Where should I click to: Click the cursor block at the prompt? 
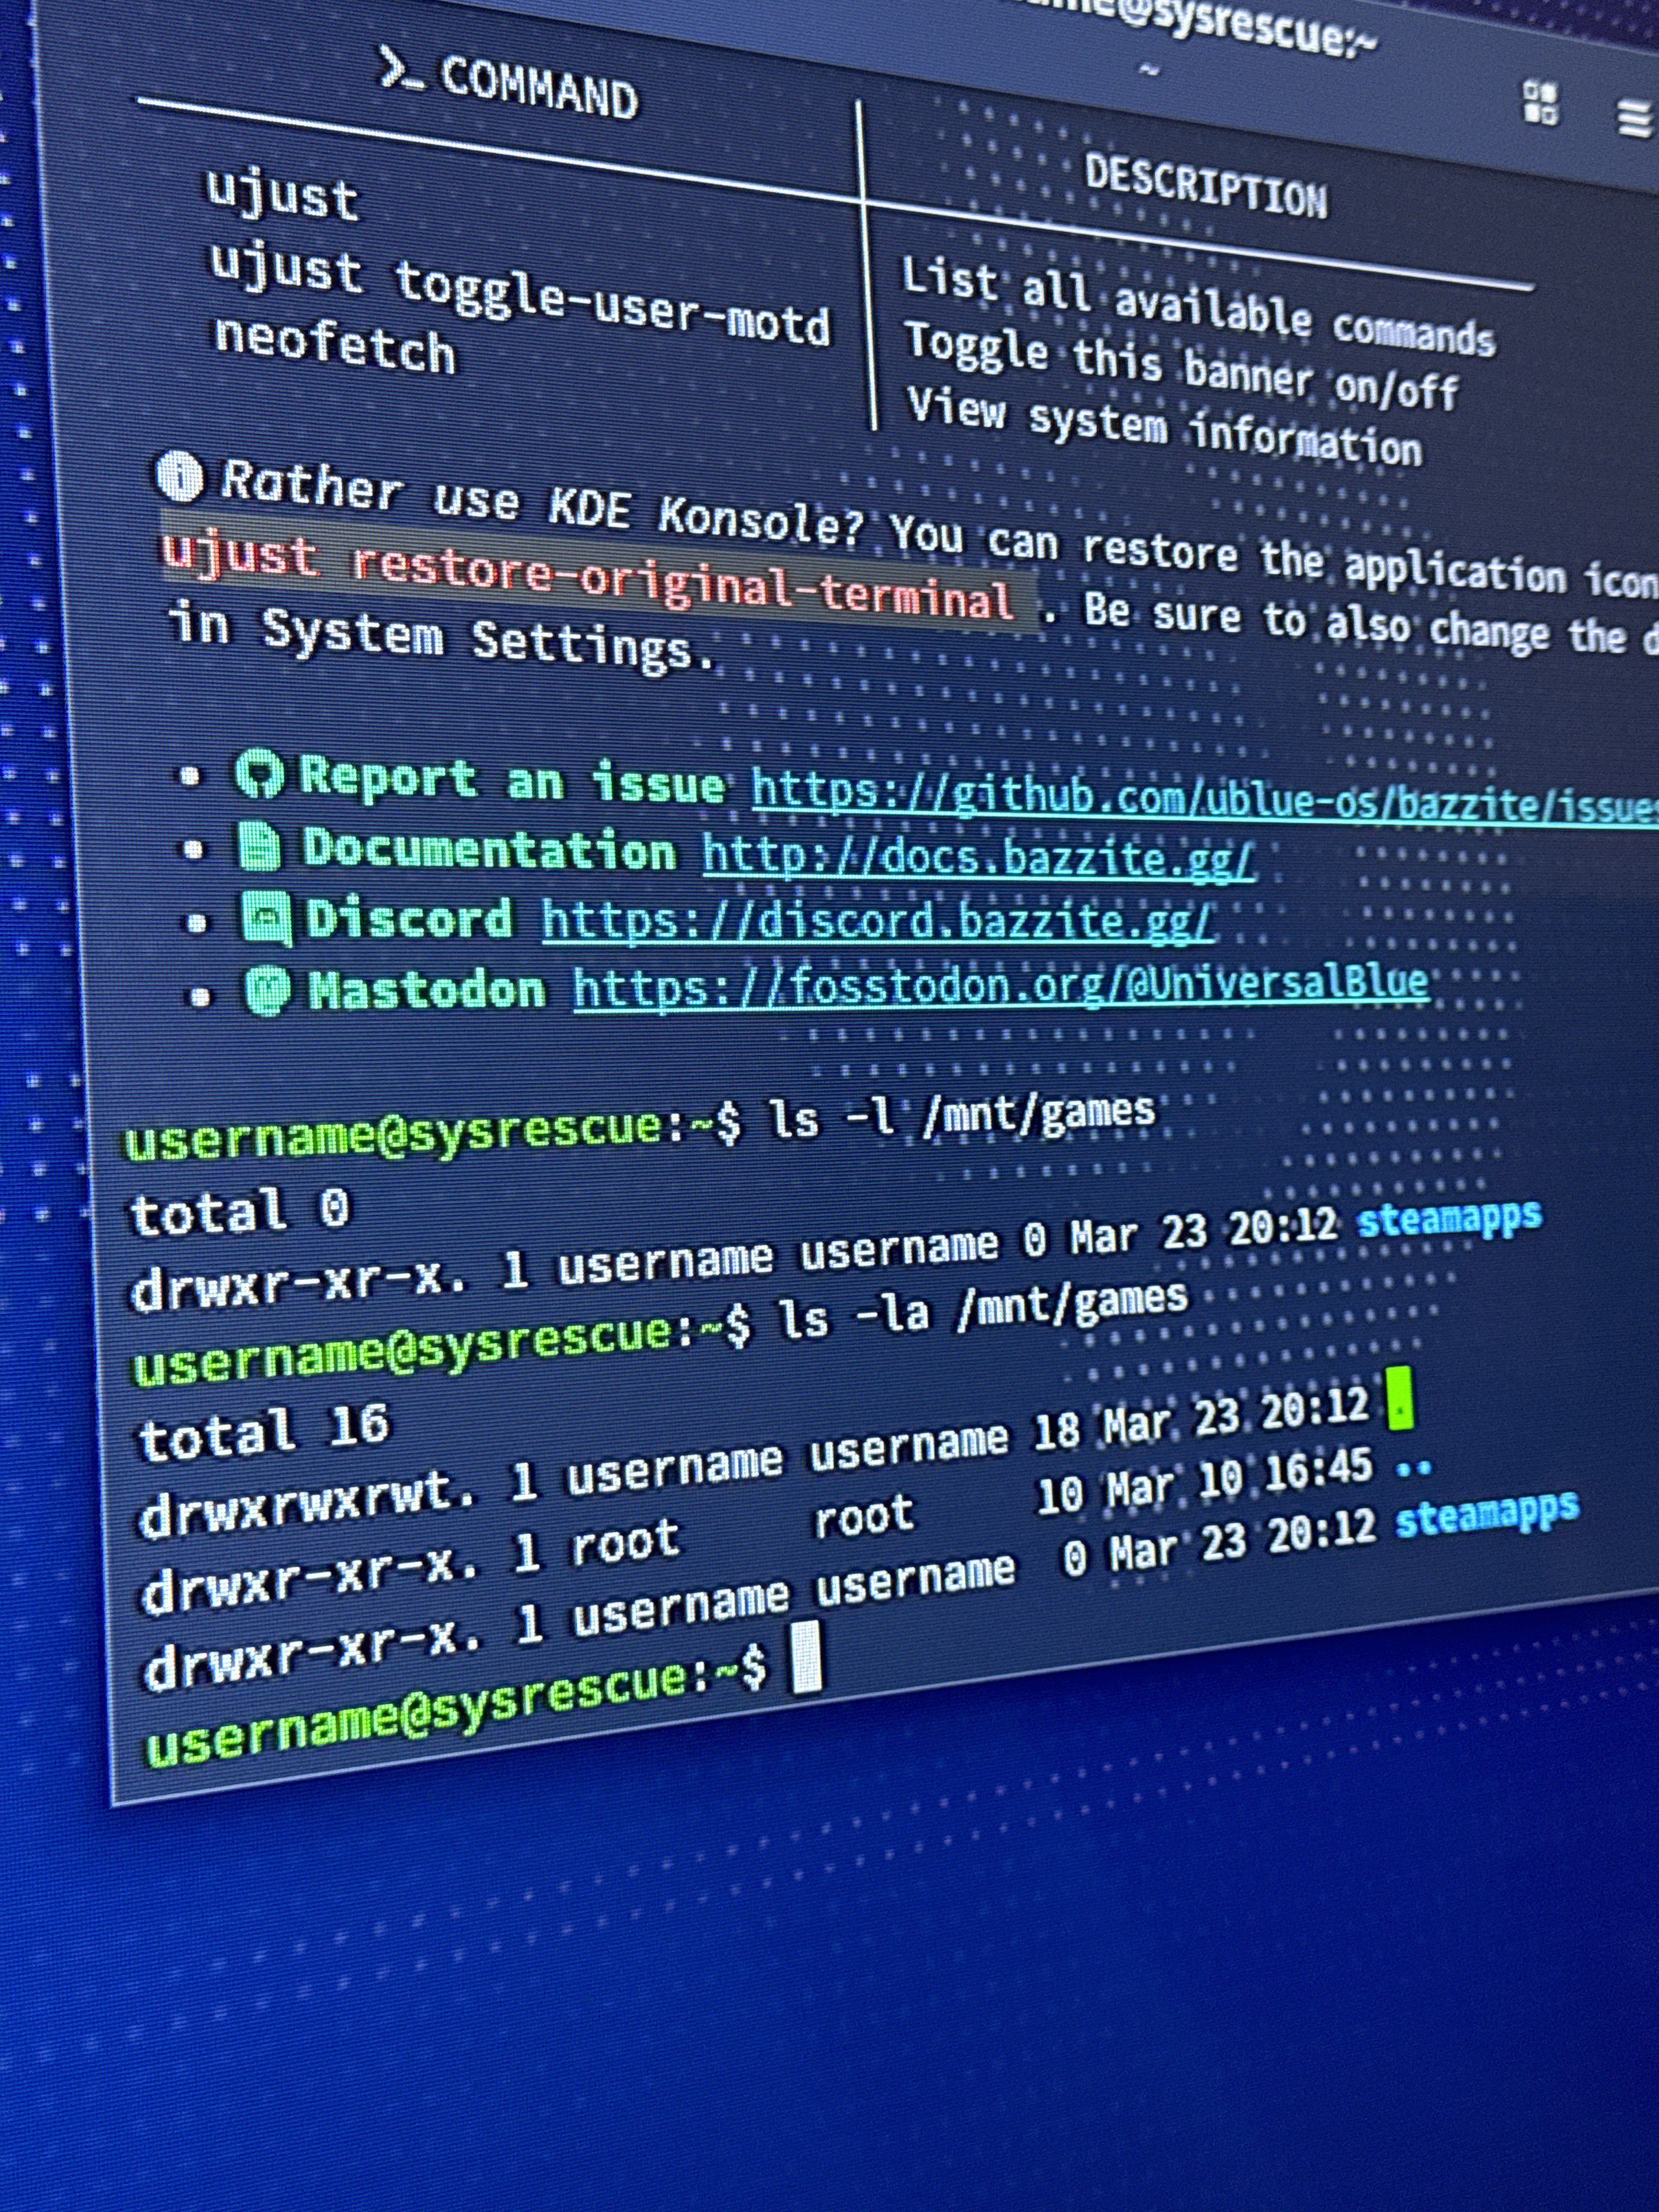806,1657
